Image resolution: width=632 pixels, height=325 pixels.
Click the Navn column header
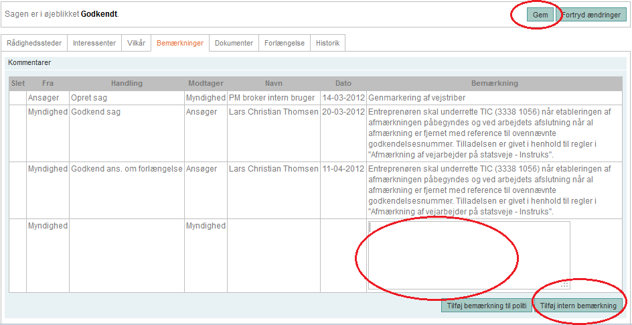click(273, 84)
